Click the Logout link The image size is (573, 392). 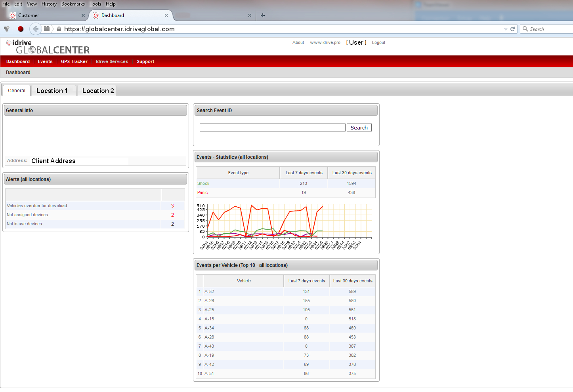coord(378,43)
